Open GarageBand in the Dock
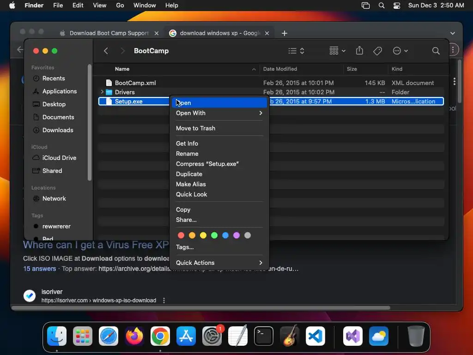Viewport: 473px width, 355px height. click(x=290, y=336)
